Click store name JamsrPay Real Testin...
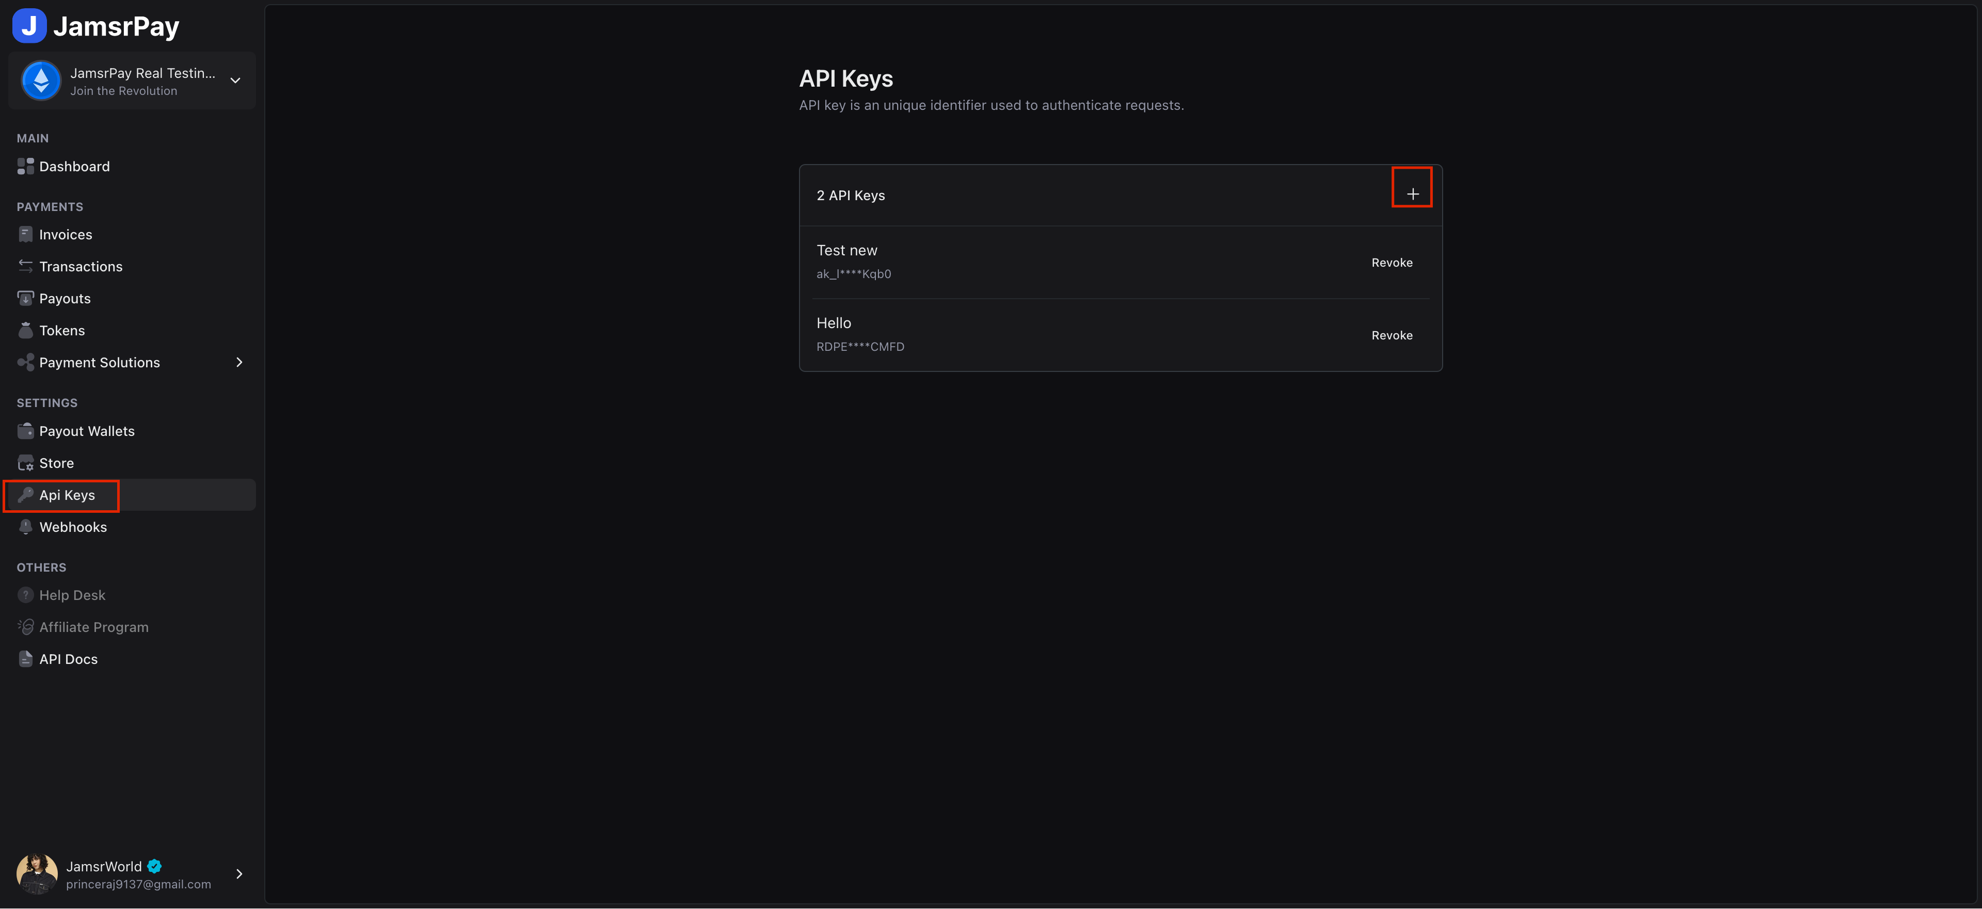The width and height of the screenshot is (1982, 909). tap(142, 73)
